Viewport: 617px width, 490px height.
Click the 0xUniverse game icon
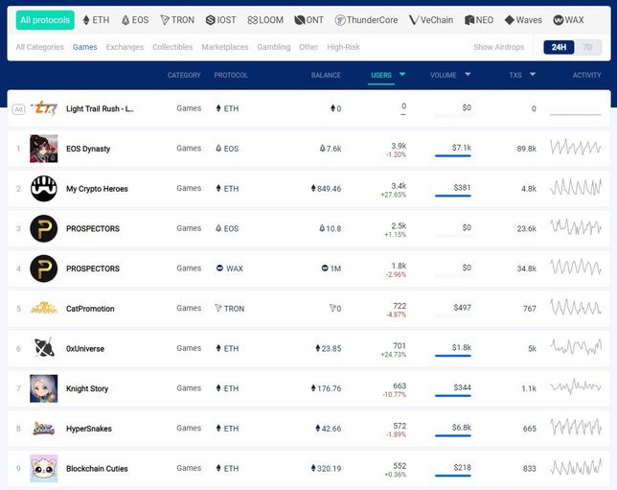pos(44,348)
